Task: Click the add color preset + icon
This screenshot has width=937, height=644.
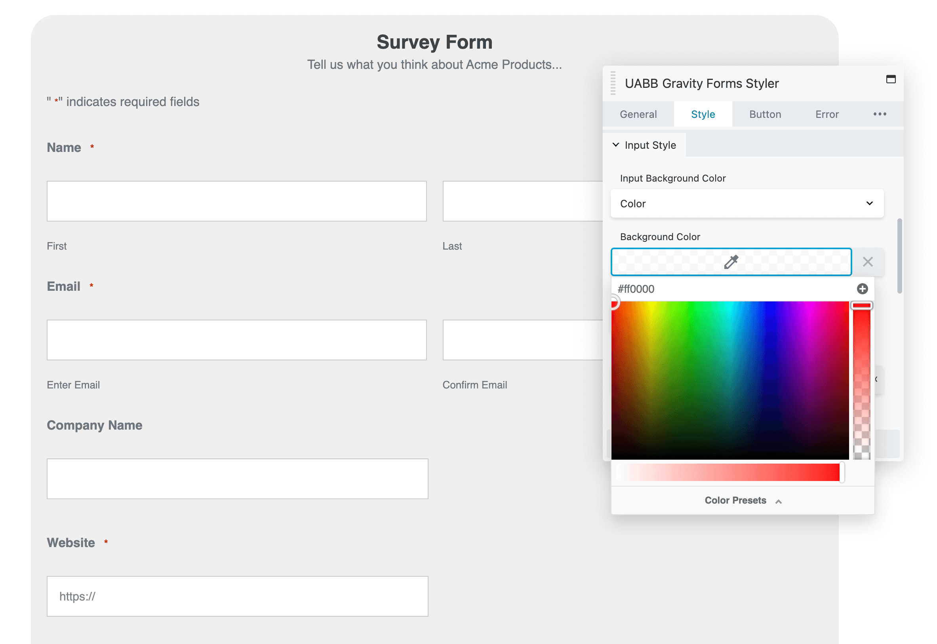Action: click(x=862, y=289)
